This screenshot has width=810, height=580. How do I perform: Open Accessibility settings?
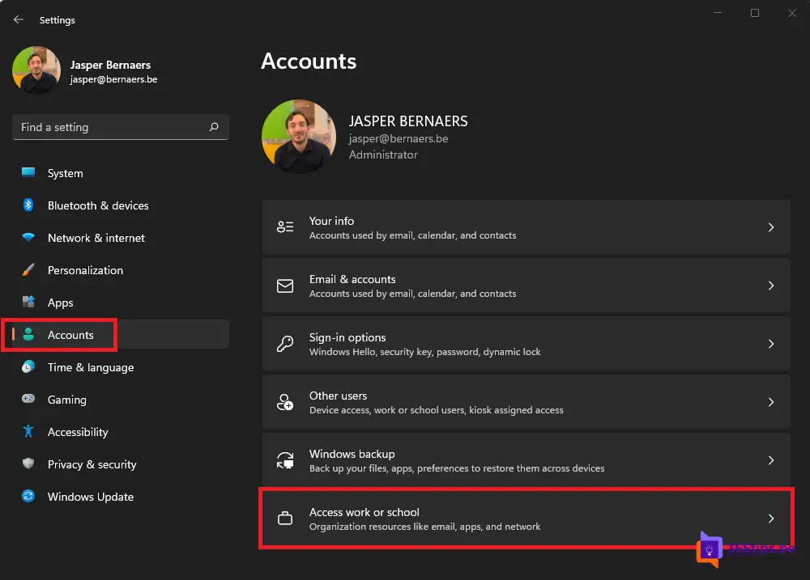click(121, 432)
